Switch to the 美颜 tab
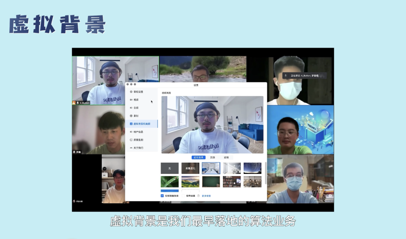The width and height of the screenshot is (406, 239). 212,157
